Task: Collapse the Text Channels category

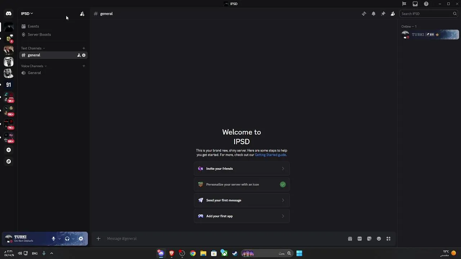Action: (33, 48)
